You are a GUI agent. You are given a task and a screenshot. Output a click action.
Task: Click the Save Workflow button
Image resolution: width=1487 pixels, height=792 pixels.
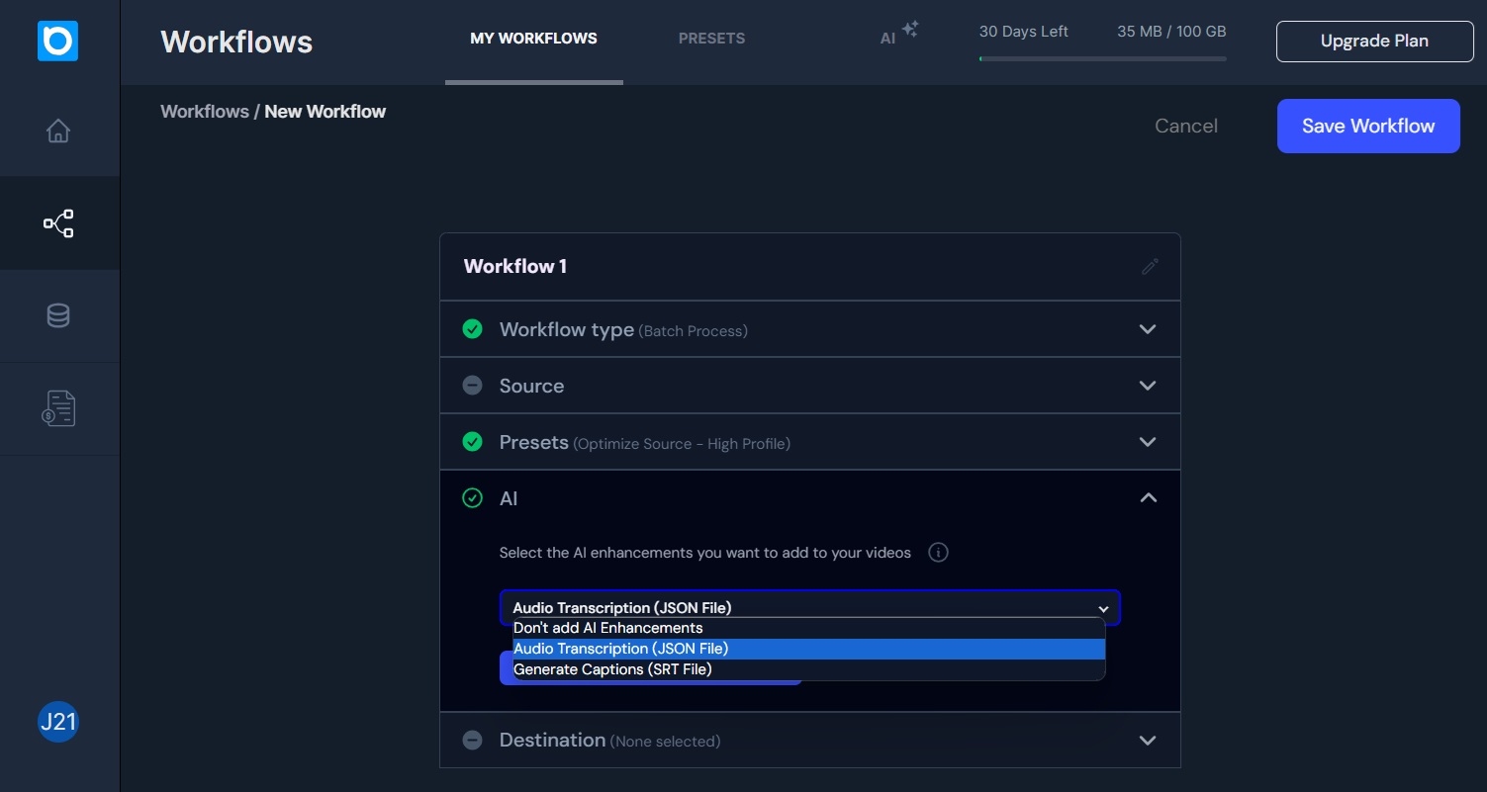(1367, 126)
